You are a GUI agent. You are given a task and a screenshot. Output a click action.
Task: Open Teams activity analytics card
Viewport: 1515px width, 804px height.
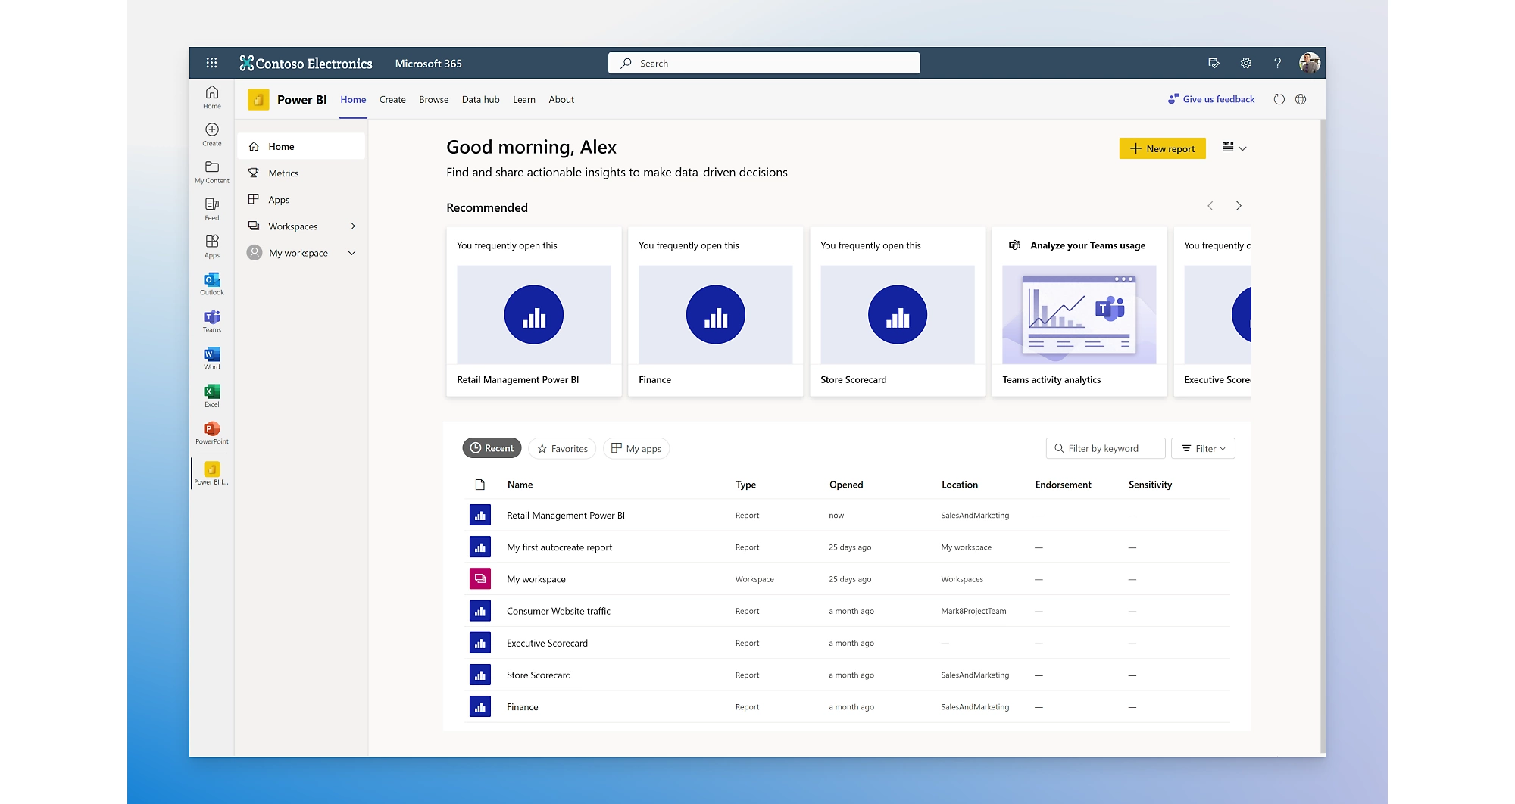[1079, 311]
